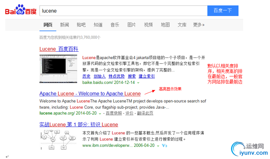Open the 历史 sub-link
The height and width of the screenshot is (159, 270).
(x=86, y=76)
